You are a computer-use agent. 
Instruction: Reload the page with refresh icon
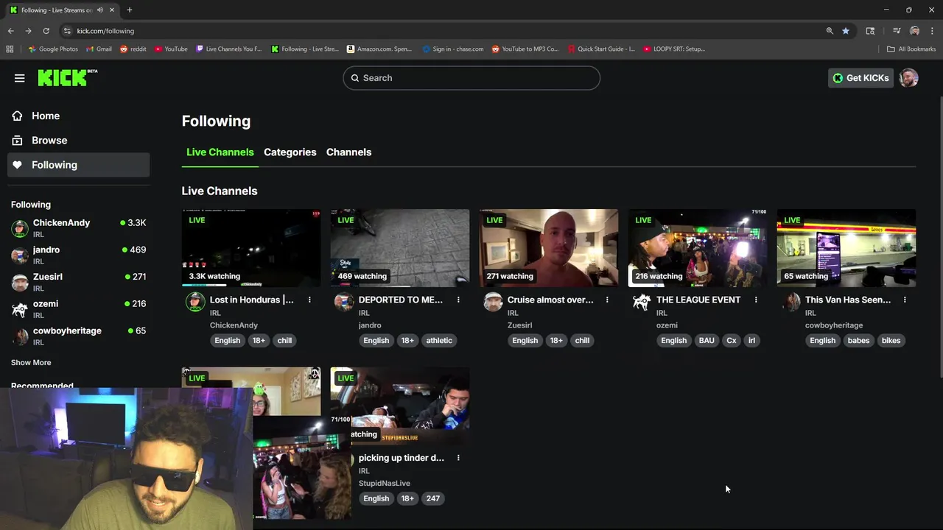46,31
